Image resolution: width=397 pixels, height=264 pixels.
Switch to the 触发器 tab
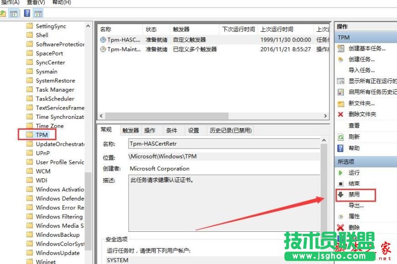click(131, 130)
